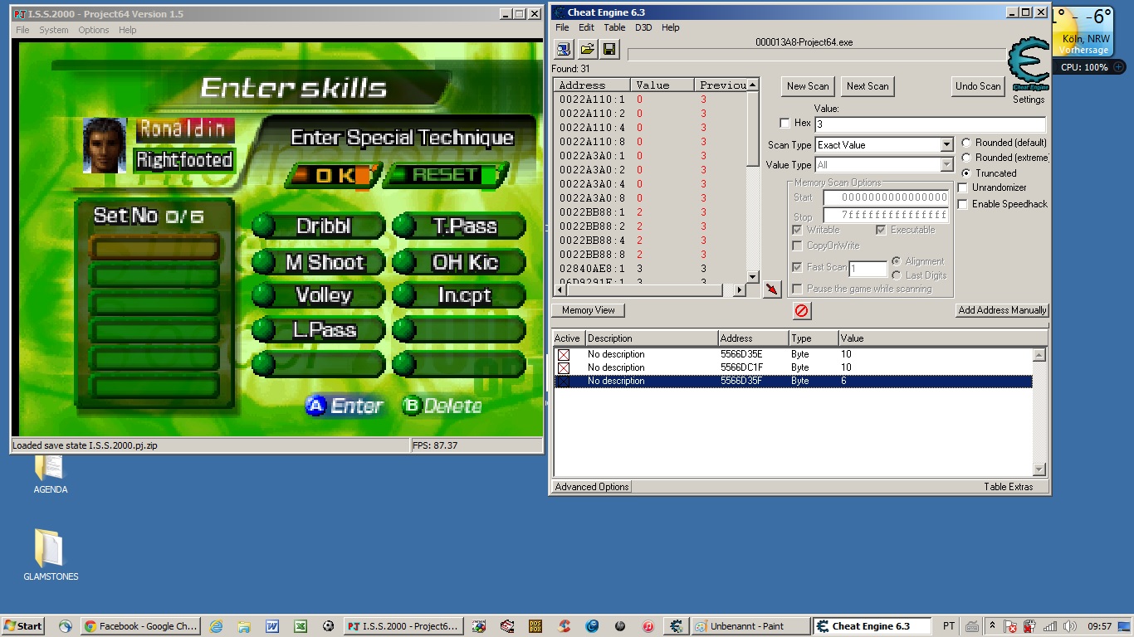Click address table scroll up arrow

click(1039, 355)
